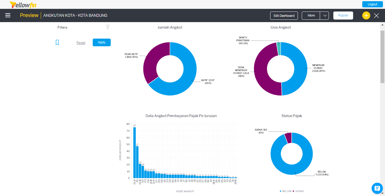The image size is (385, 196).
Task: Toggle BELUM series in Status Pajak legend
Action: click(x=285, y=191)
